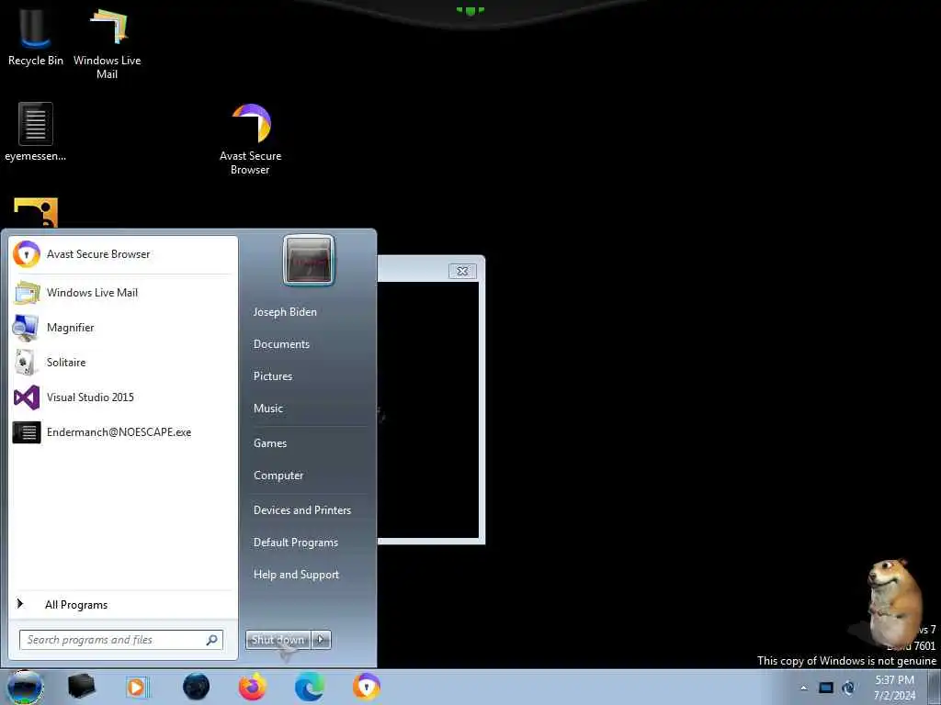941x705 pixels.
Task: Launch Avast Secure Browser desktop shortcut
Action: 250,140
